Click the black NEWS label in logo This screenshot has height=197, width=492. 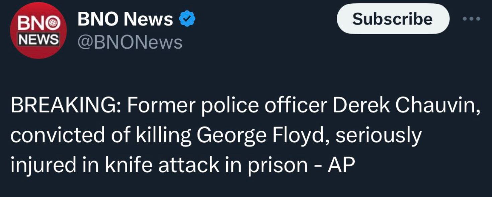pyautogui.click(x=38, y=40)
